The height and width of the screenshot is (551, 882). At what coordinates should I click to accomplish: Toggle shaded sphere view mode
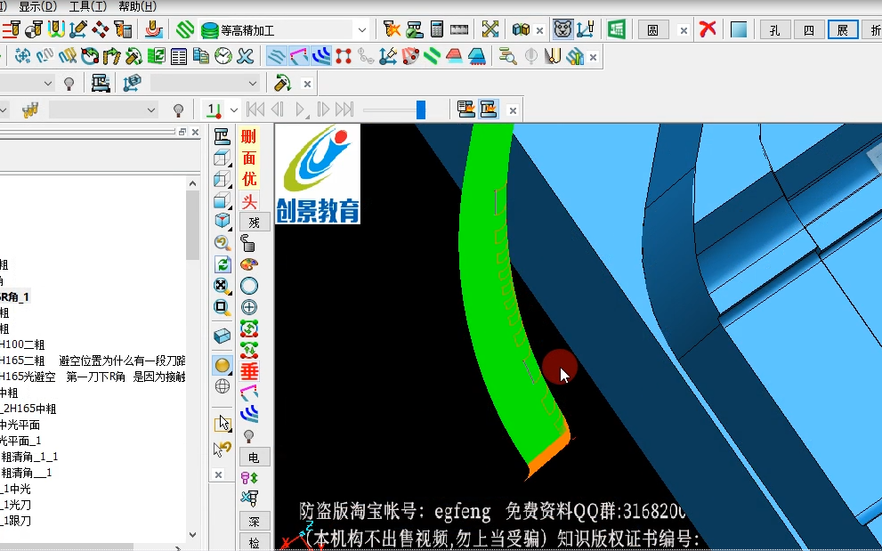point(223,365)
